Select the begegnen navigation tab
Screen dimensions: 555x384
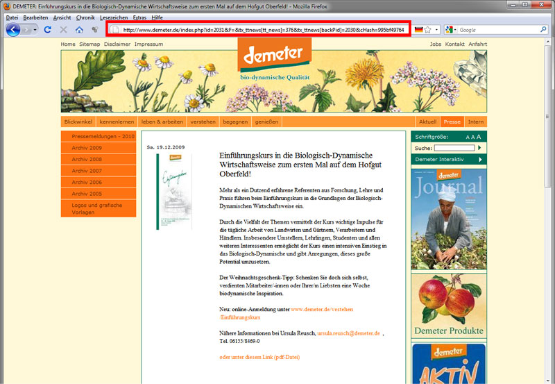pyautogui.click(x=235, y=122)
